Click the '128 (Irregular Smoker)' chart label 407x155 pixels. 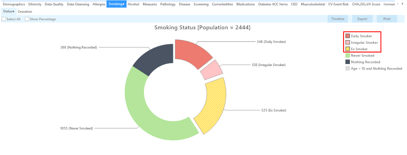269,65
